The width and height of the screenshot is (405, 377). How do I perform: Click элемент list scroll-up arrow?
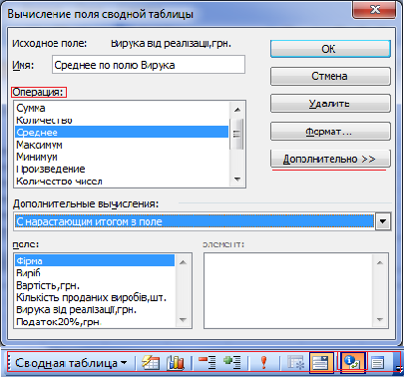pos(380,262)
